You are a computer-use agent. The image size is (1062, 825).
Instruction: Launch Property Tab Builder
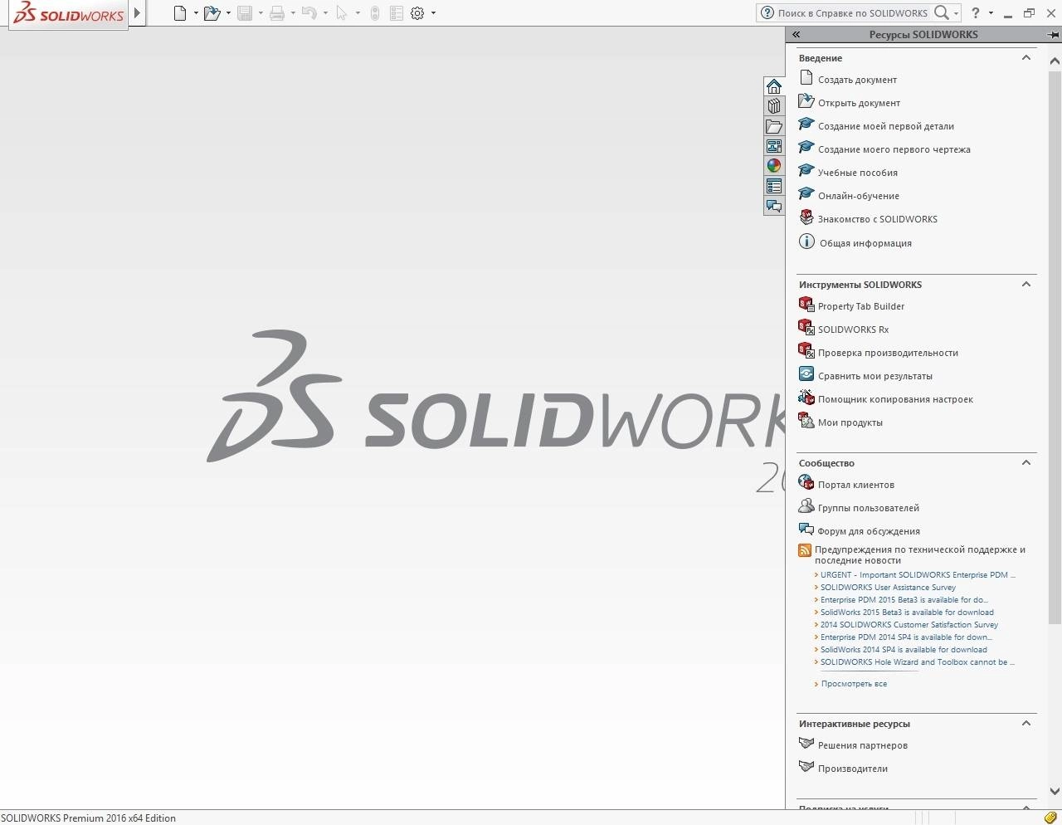click(x=861, y=306)
